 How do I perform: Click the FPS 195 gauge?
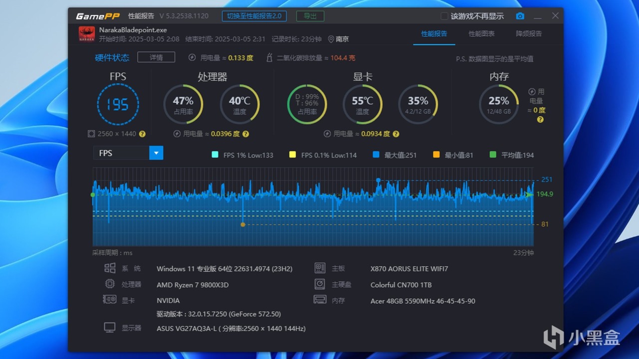(x=118, y=104)
